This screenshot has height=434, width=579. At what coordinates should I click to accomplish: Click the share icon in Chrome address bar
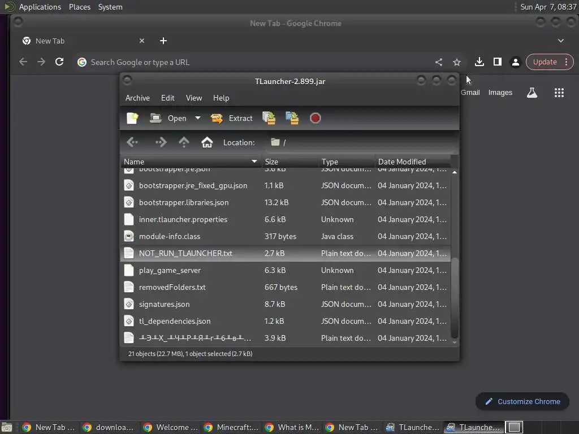(439, 62)
